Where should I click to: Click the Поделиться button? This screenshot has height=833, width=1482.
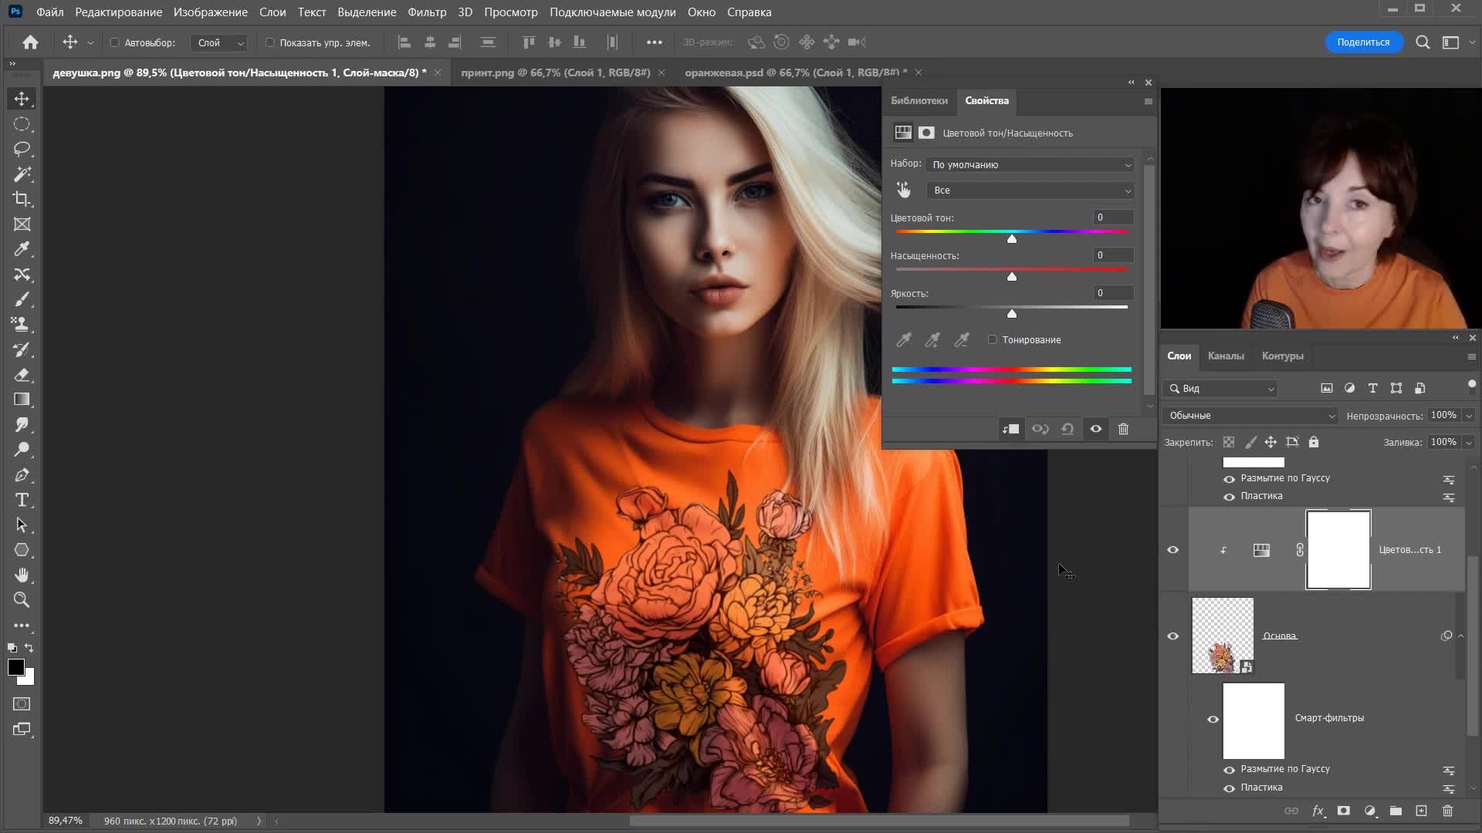[x=1362, y=42]
